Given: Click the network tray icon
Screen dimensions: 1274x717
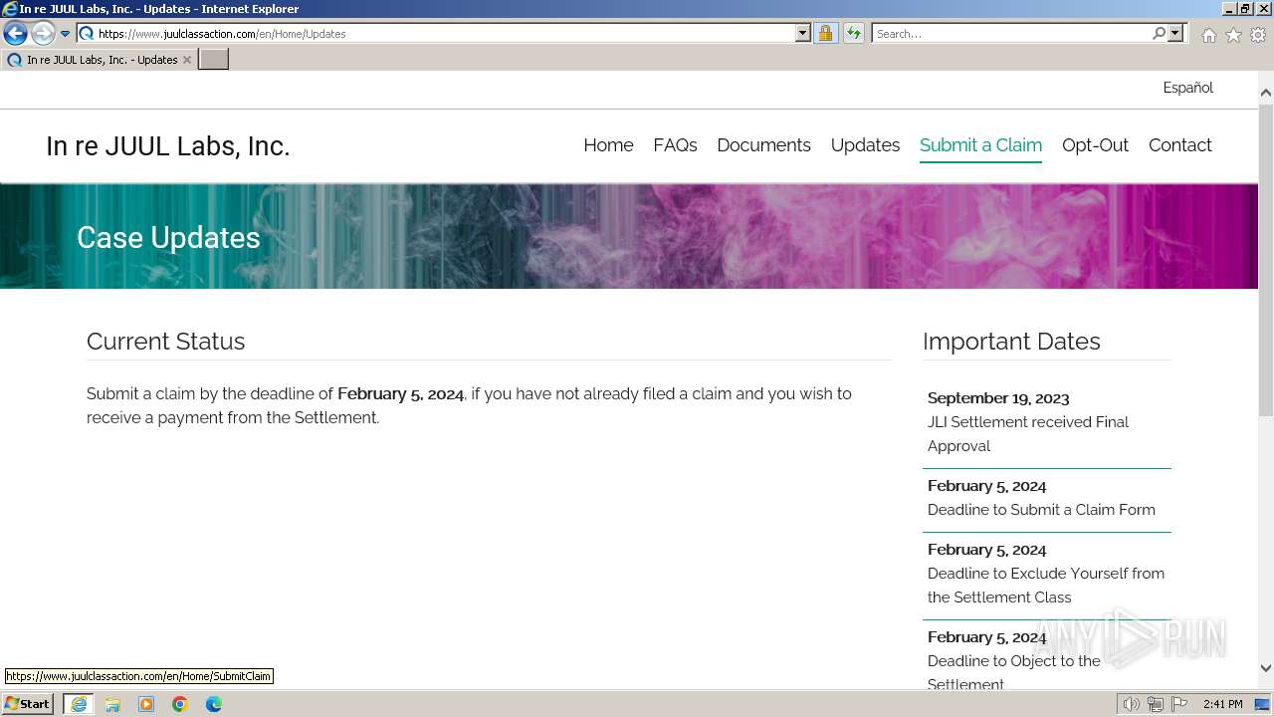Looking at the screenshot, I should [1156, 704].
